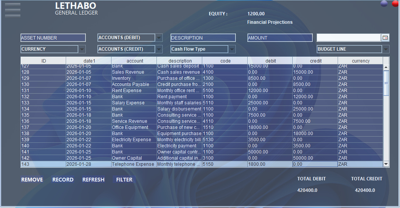Image resolution: width=400 pixels, height=208 pixels.
Task: Select the Telephone Expense account cell
Action: (x=134, y=164)
